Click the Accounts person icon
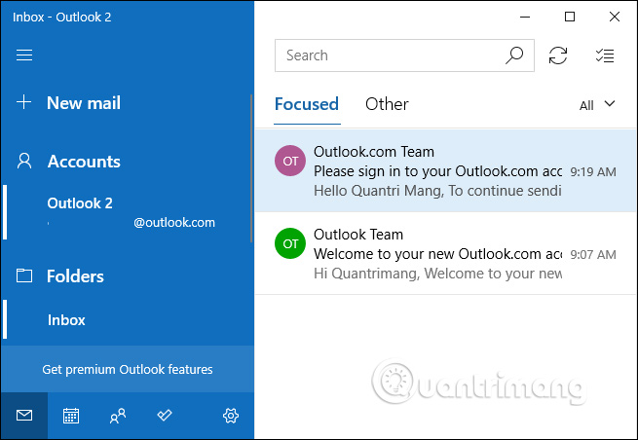638x440 pixels. coord(24,161)
